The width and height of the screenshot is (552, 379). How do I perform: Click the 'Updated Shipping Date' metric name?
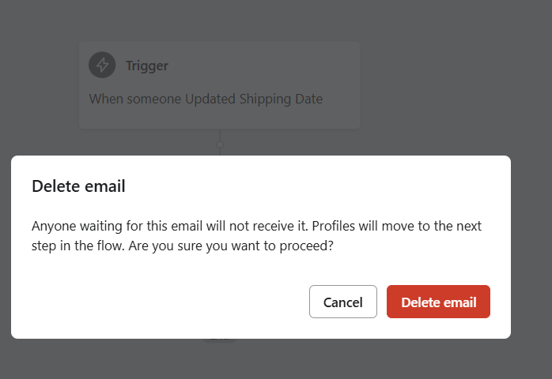coord(254,99)
